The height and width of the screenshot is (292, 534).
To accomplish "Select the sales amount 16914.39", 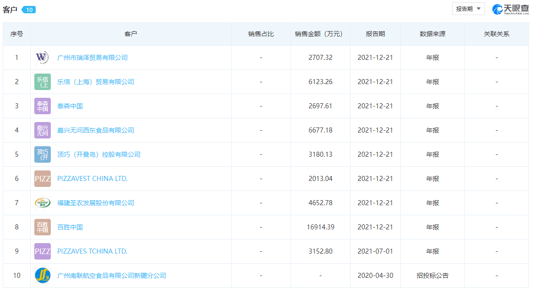I will point(320,227).
